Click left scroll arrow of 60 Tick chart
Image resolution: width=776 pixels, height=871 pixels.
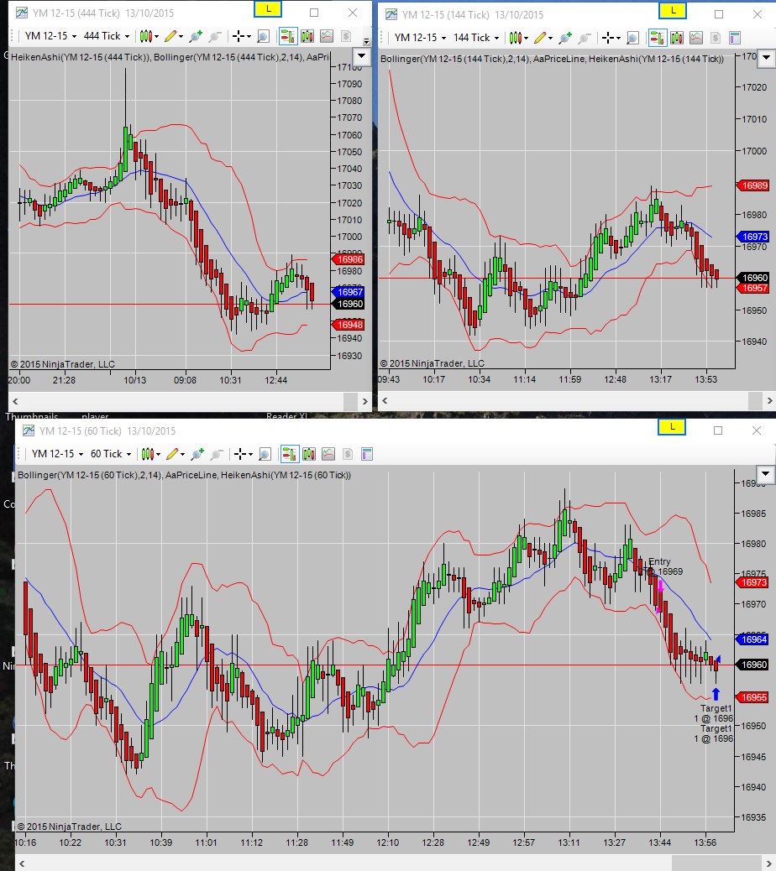22,863
